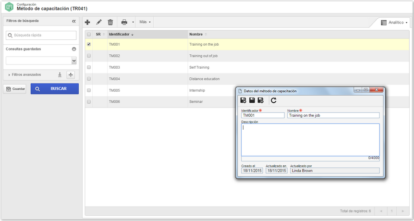Viewport: 414px width, 221px height.
Task: Go to next page arrow
Action: tap(402, 211)
